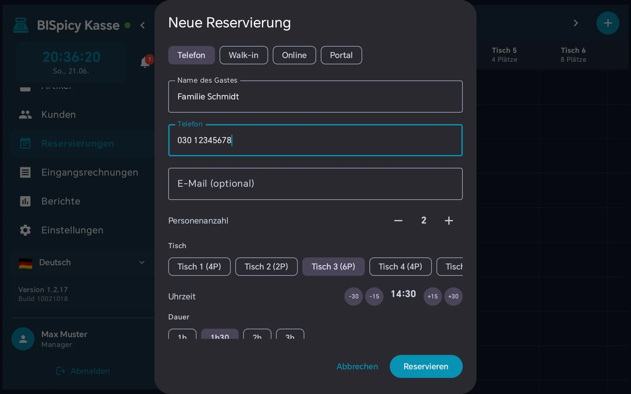Click the Tisch 6 column header

click(573, 55)
